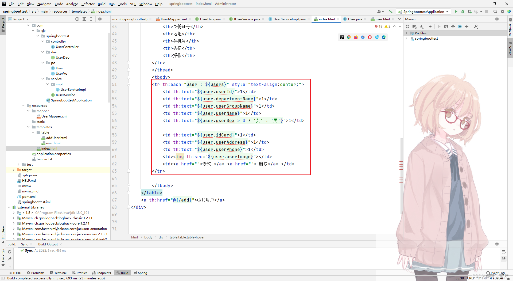Open the VCS menu
The height and width of the screenshot is (281, 513).
click(x=133, y=4)
